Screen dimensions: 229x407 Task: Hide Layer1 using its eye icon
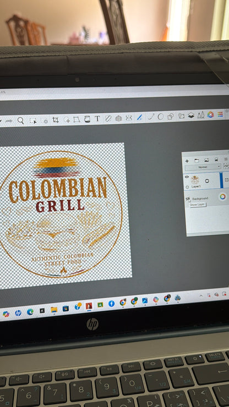click(x=187, y=177)
